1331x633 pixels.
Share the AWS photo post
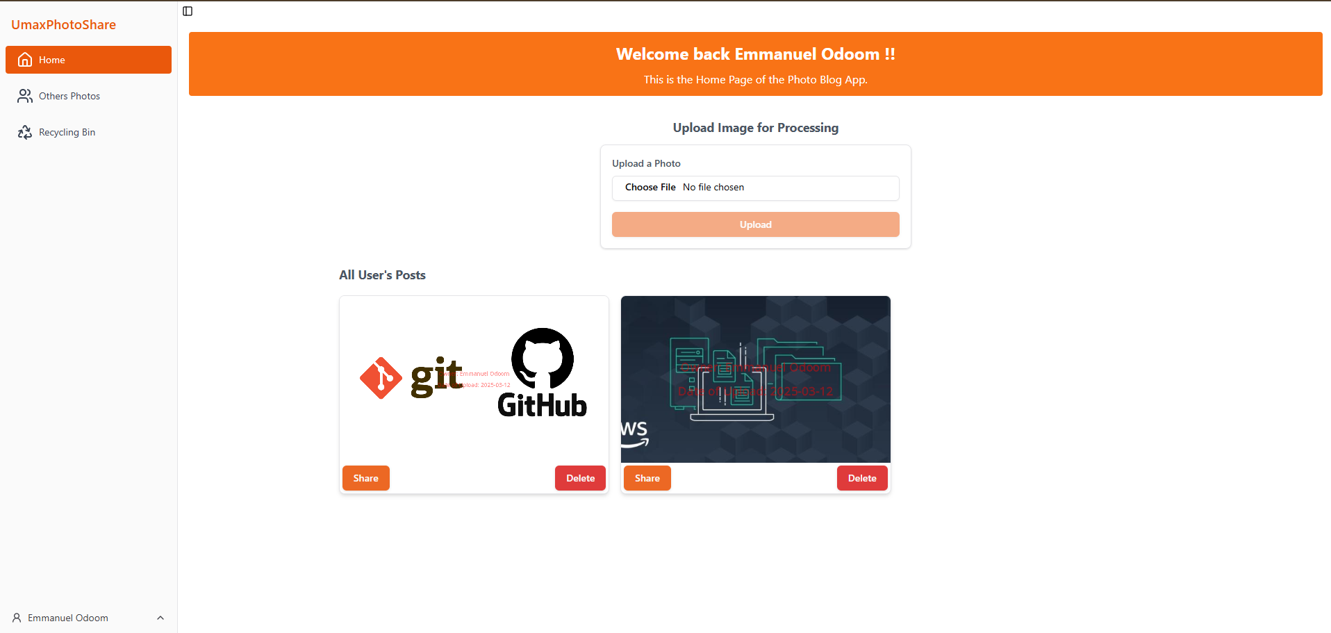pos(647,478)
